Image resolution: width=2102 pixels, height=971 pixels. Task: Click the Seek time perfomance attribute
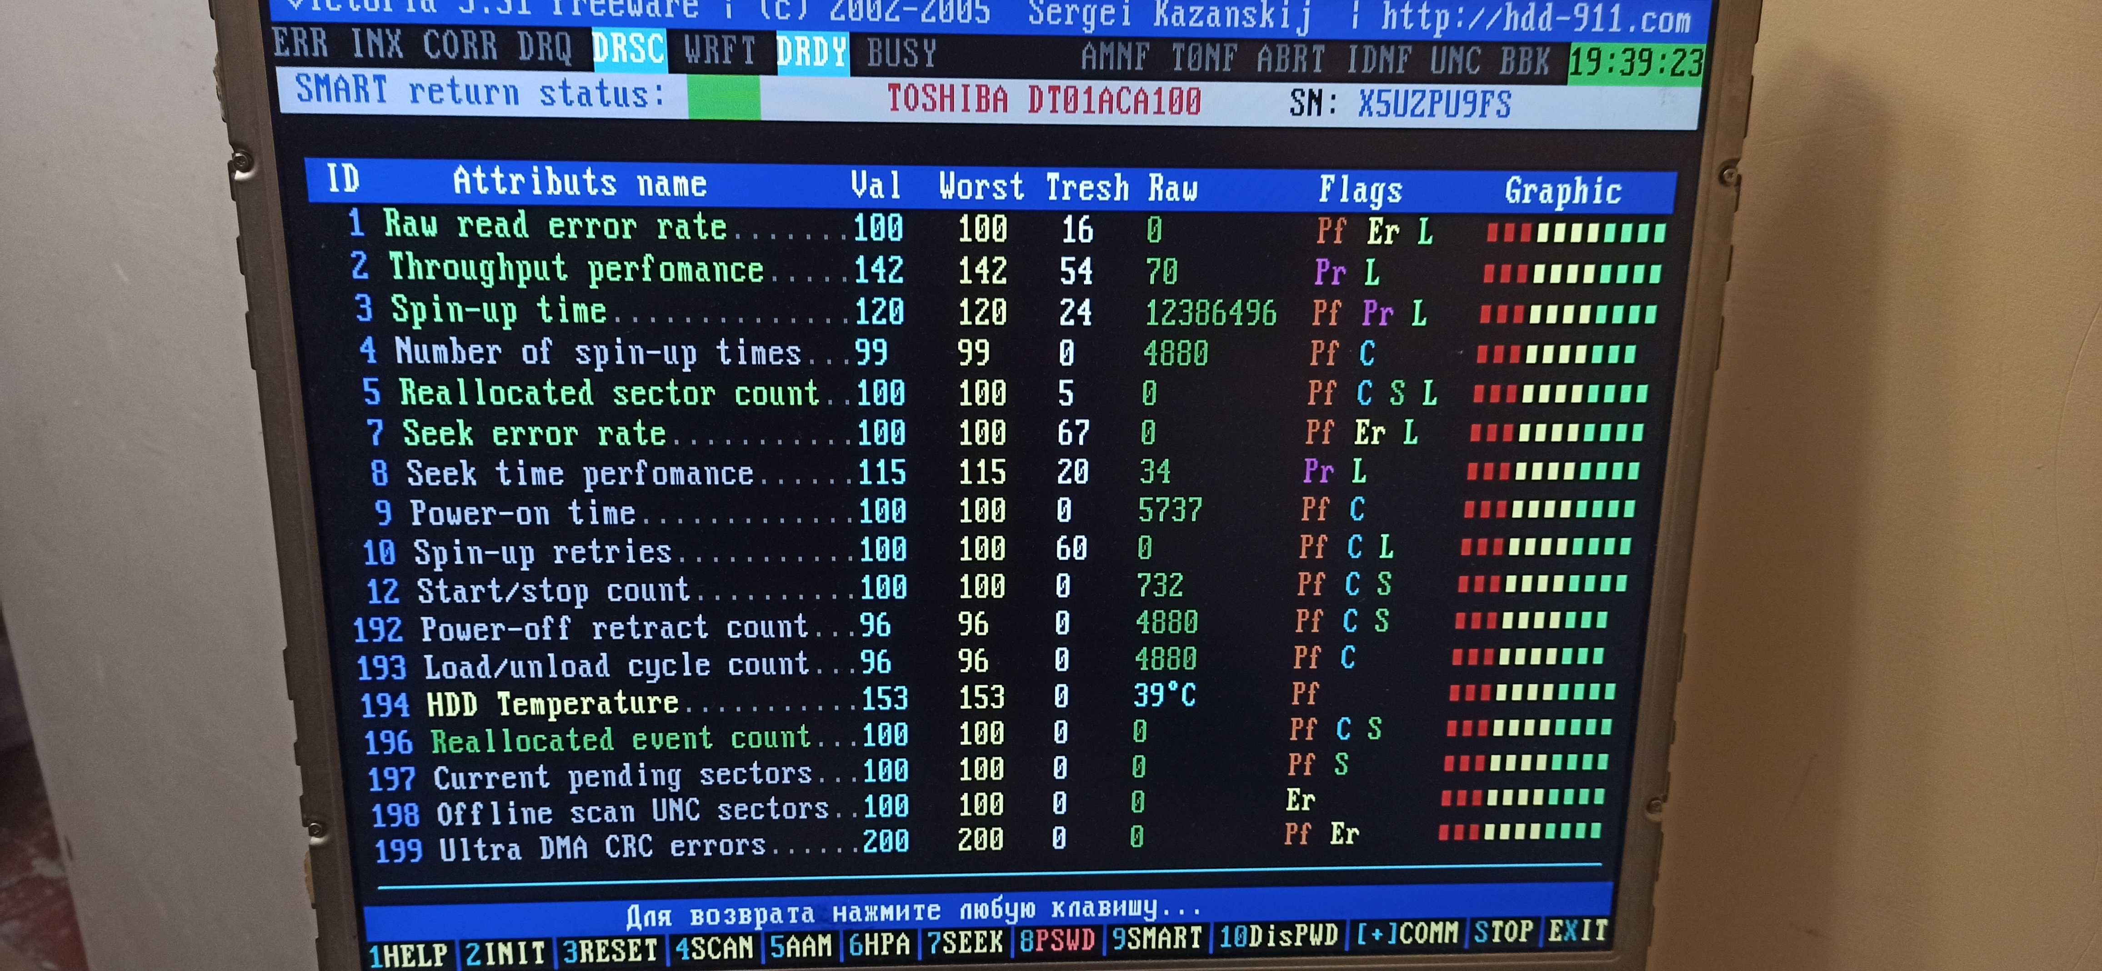(x=580, y=472)
